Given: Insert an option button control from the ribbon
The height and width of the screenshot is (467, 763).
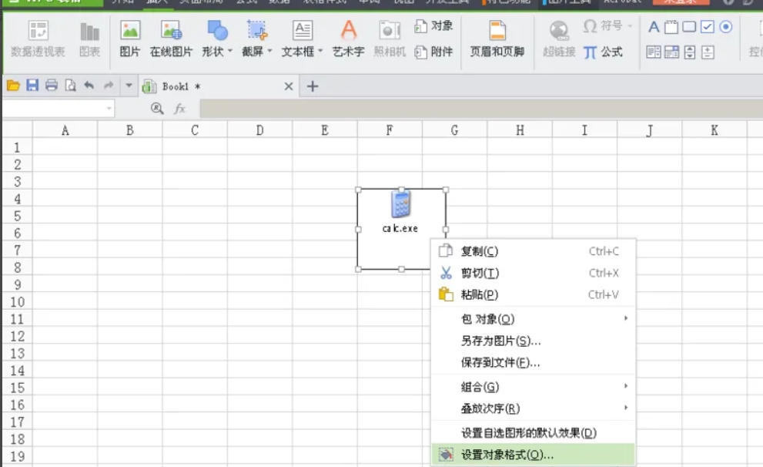Looking at the screenshot, I should (x=726, y=26).
